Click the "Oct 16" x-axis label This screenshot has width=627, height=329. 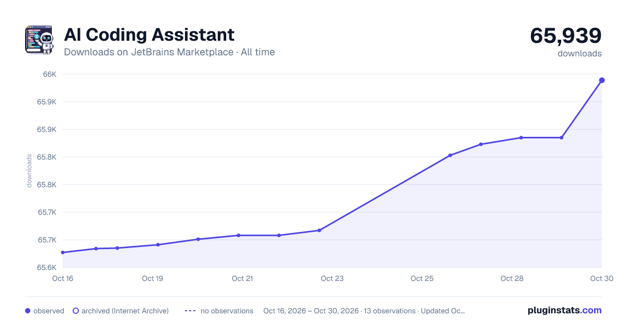[63, 278]
